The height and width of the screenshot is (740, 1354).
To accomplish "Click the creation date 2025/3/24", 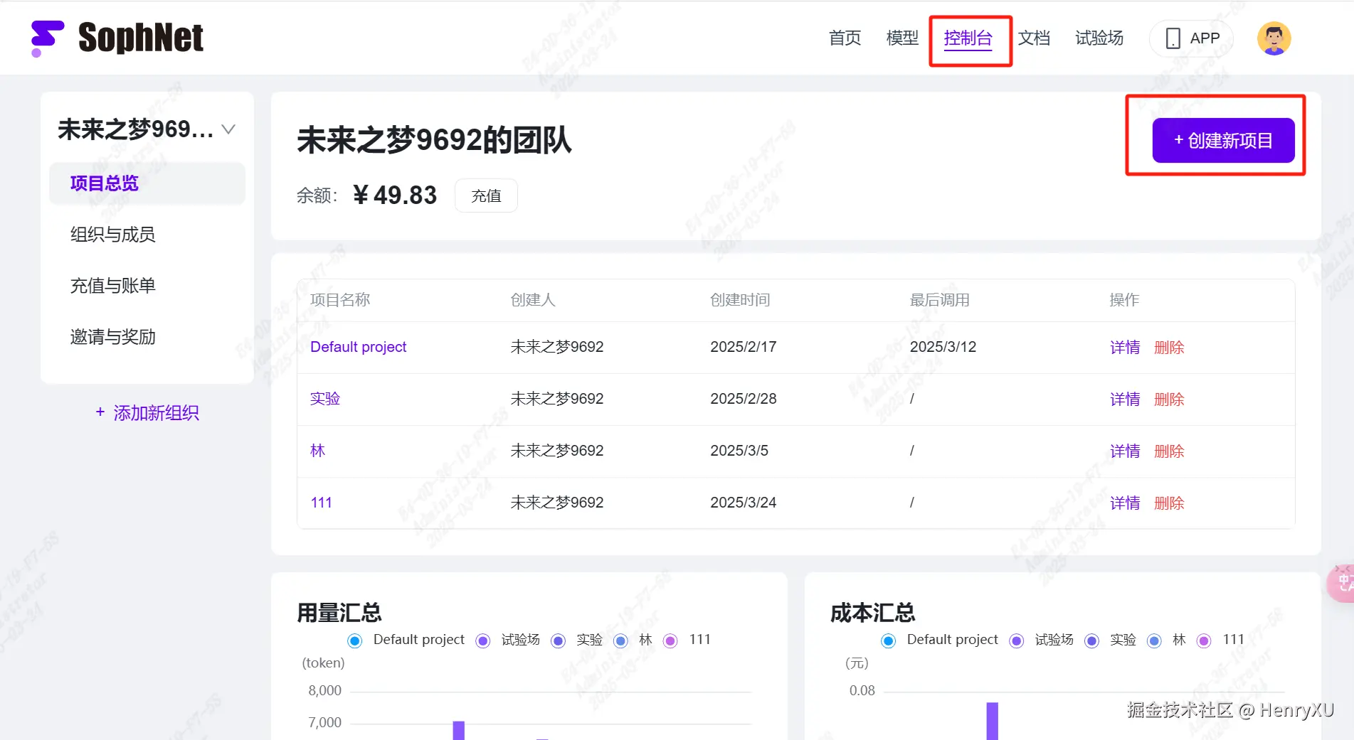I will click(744, 503).
